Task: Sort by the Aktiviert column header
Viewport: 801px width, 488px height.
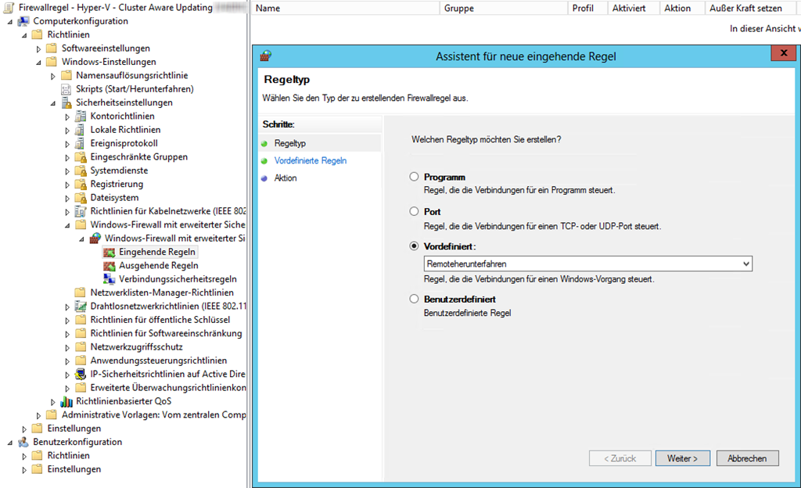Action: 634,8
